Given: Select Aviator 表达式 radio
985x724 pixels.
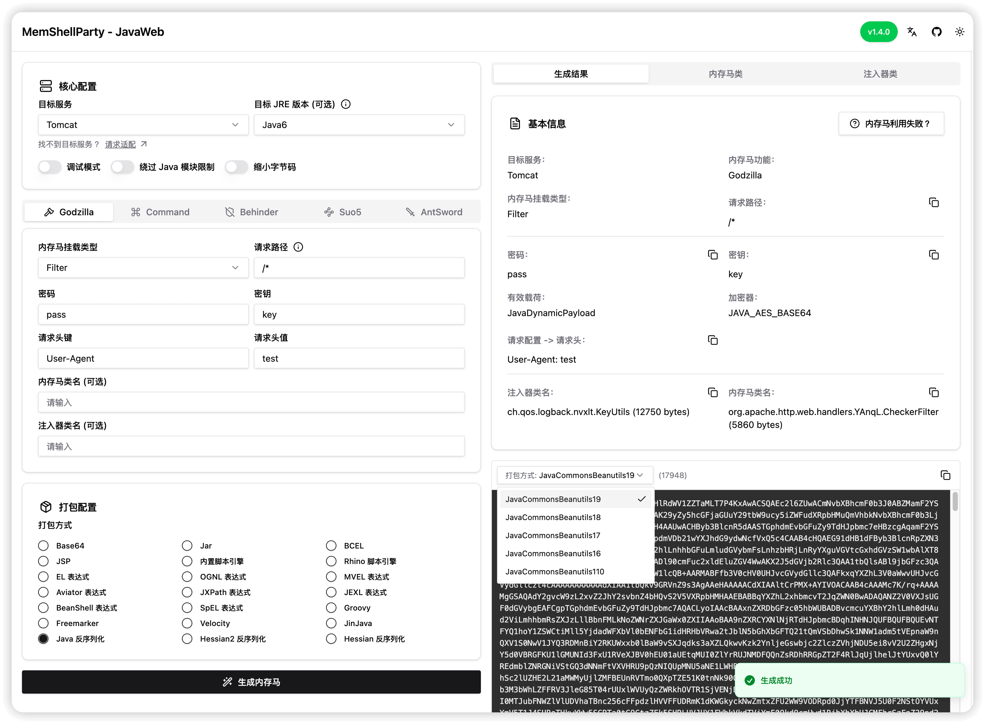Looking at the screenshot, I should tap(43, 592).
